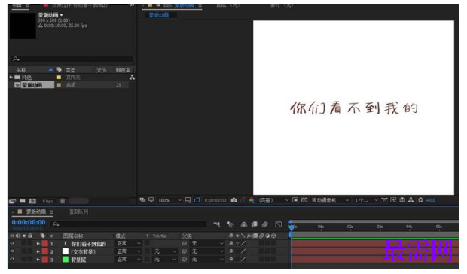467x274 pixels.
Task: Select the viewer composition tab
Action: coord(184,5)
